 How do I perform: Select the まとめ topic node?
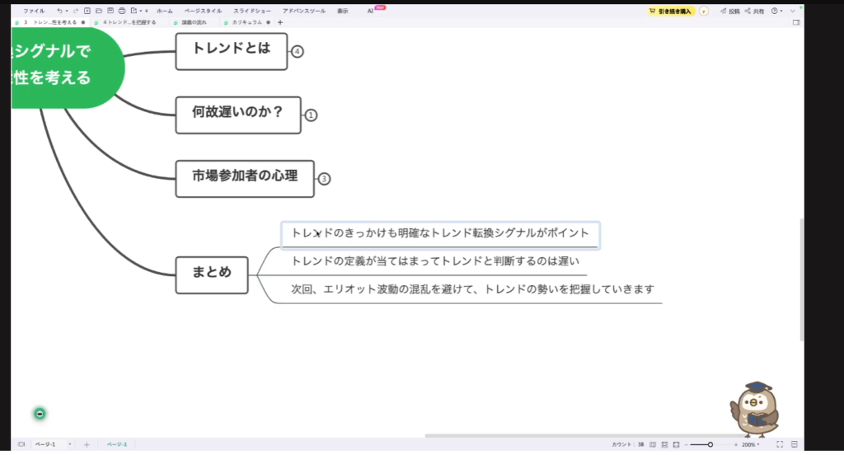coord(212,274)
